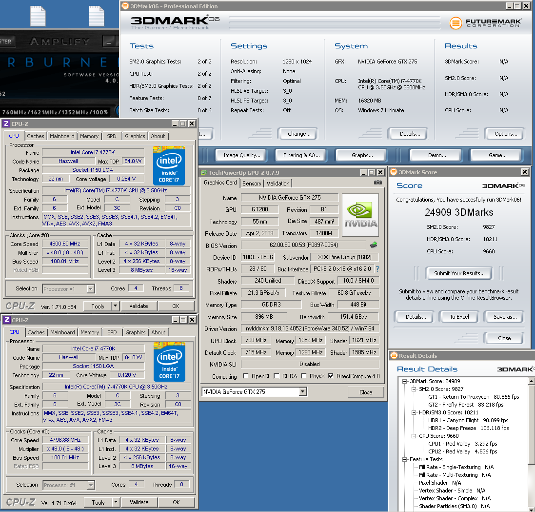Click the Result Details window title icon

[394, 355]
